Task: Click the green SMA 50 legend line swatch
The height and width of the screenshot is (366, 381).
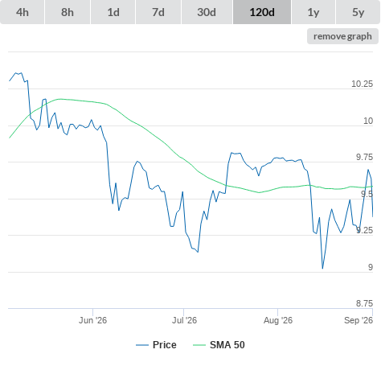Action: 199,345
